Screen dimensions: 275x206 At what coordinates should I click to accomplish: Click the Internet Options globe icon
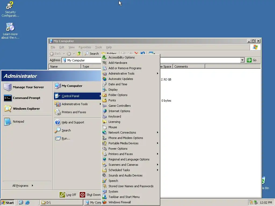104,111
